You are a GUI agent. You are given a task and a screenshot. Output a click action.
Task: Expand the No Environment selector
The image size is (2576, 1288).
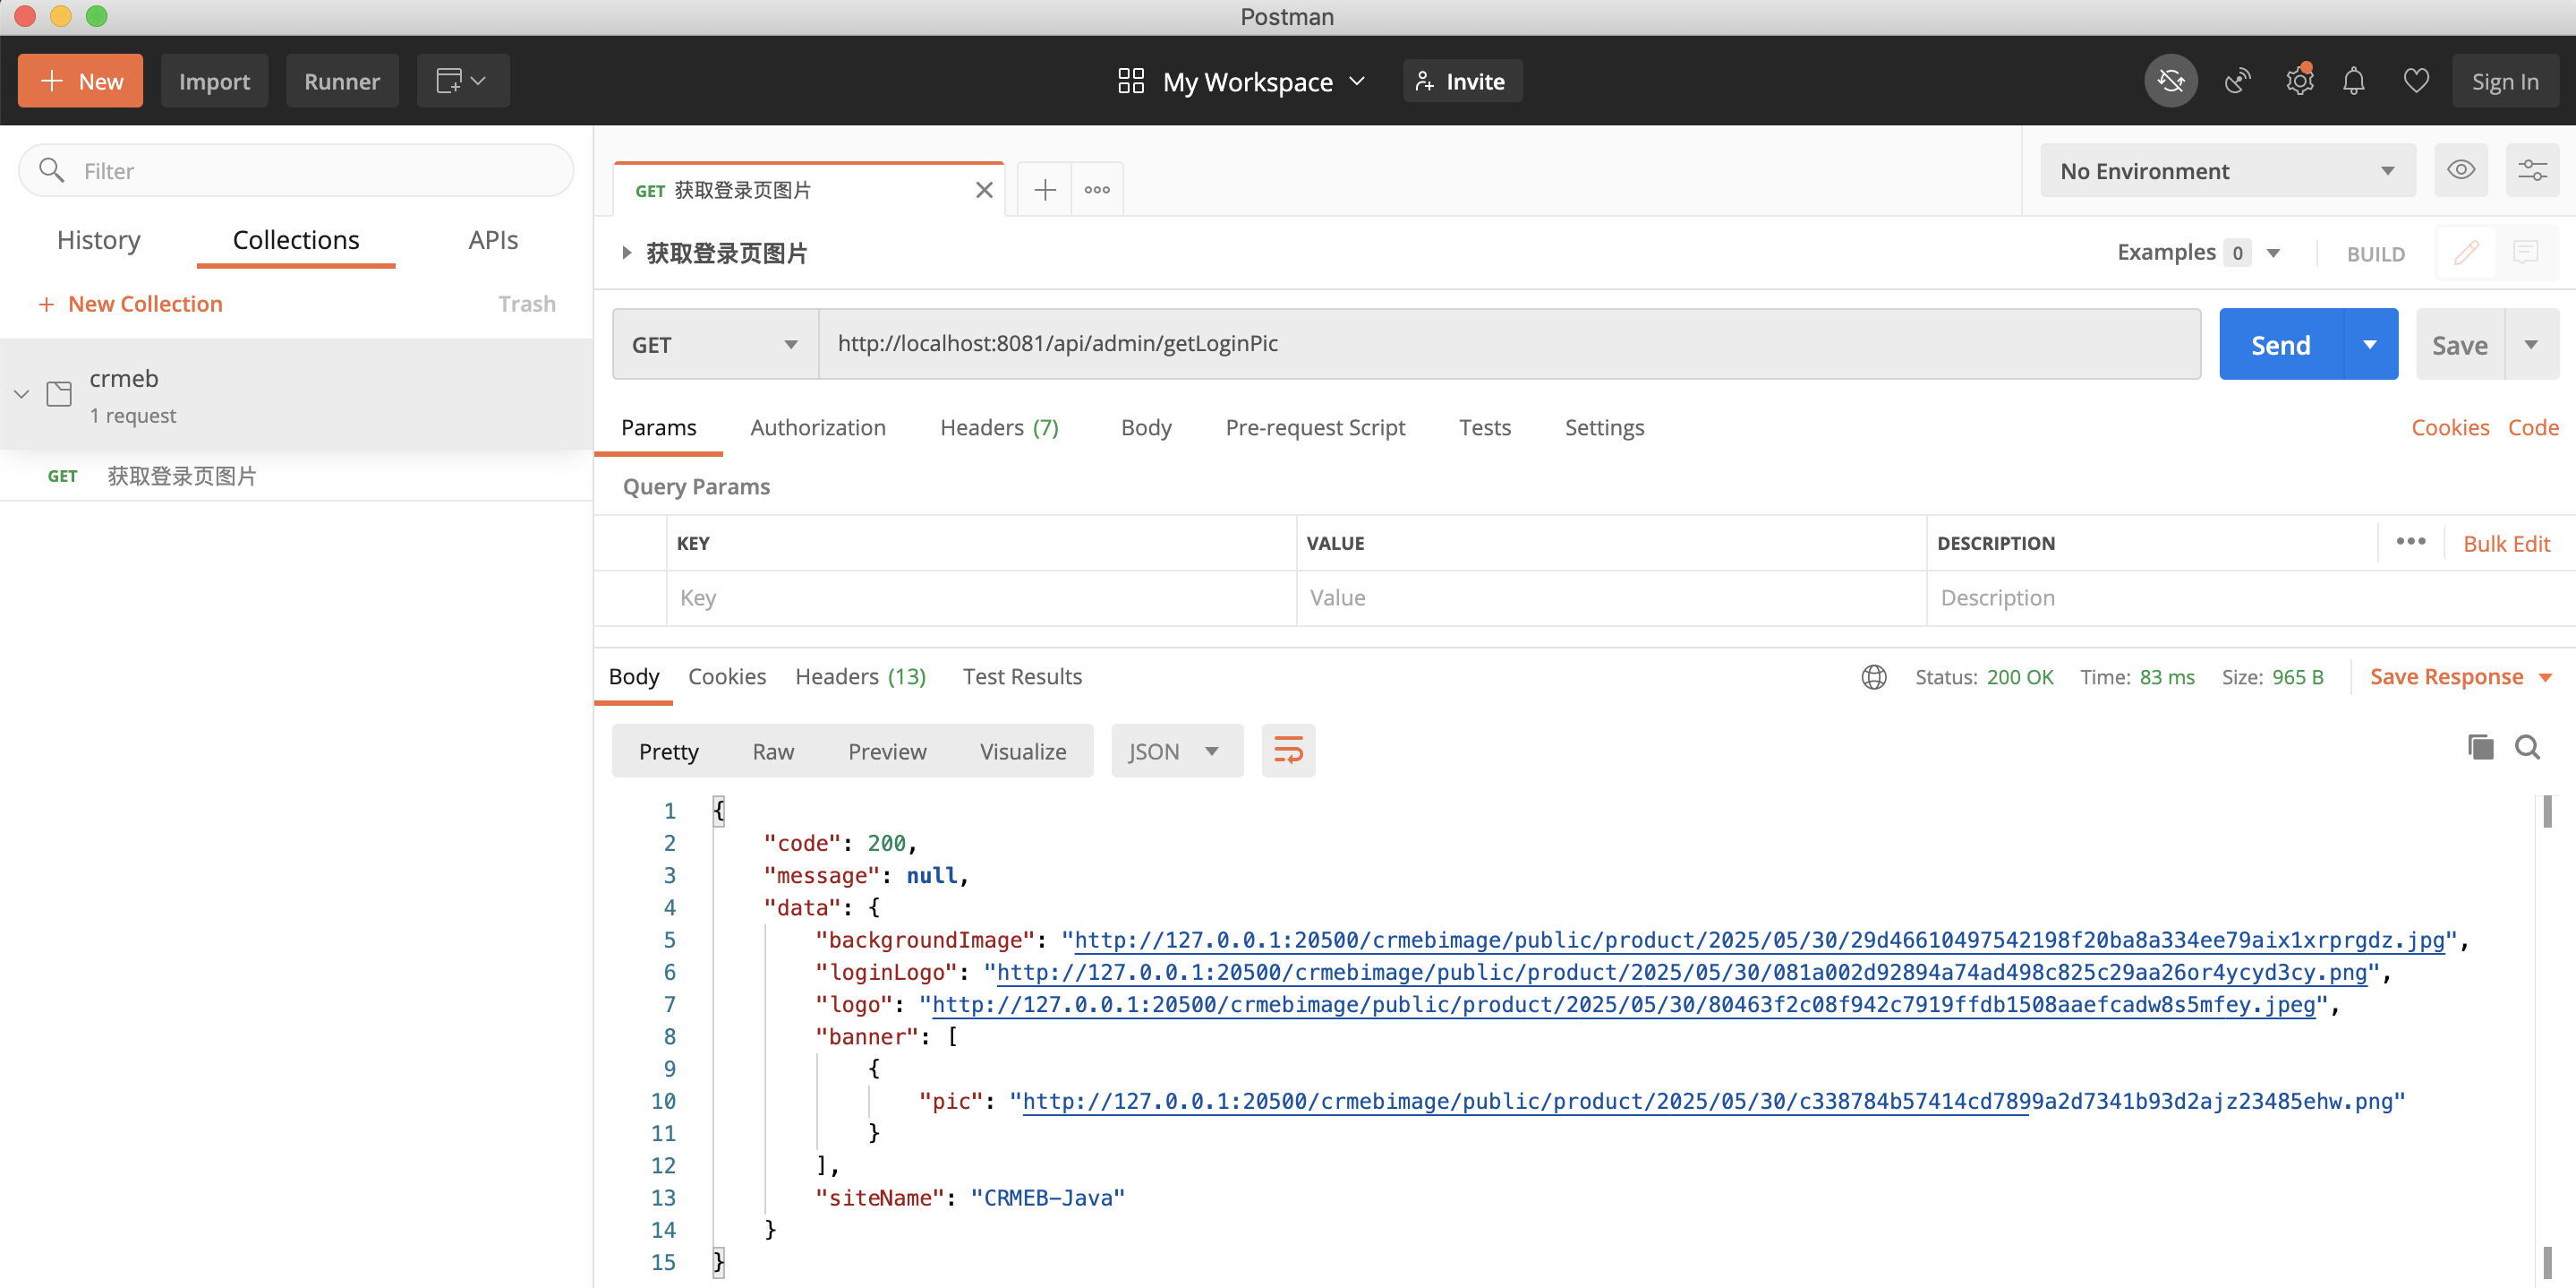(x=2227, y=171)
